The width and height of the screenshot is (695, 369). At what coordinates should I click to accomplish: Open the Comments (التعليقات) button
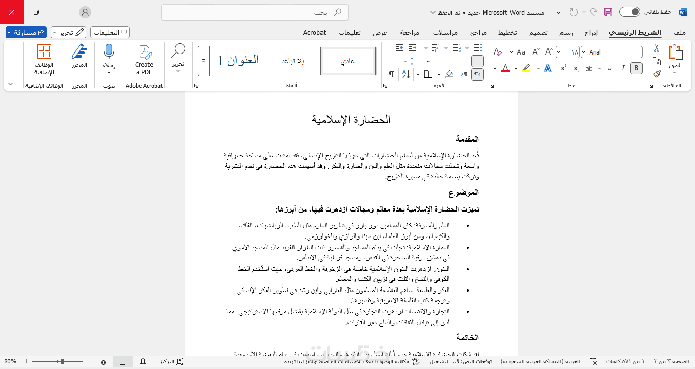pyautogui.click(x=110, y=32)
